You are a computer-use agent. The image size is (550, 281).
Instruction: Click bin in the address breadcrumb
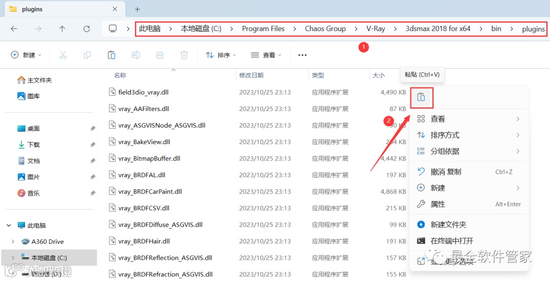coord(496,29)
